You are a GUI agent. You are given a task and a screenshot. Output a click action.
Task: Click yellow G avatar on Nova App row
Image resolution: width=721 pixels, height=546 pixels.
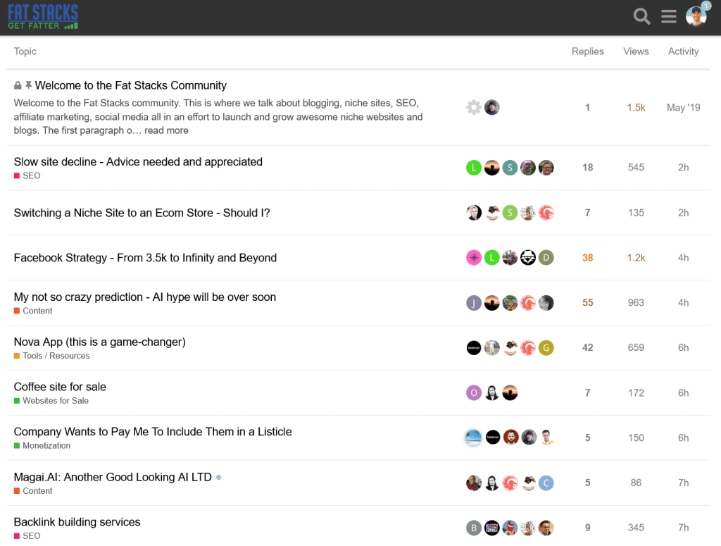[546, 348]
